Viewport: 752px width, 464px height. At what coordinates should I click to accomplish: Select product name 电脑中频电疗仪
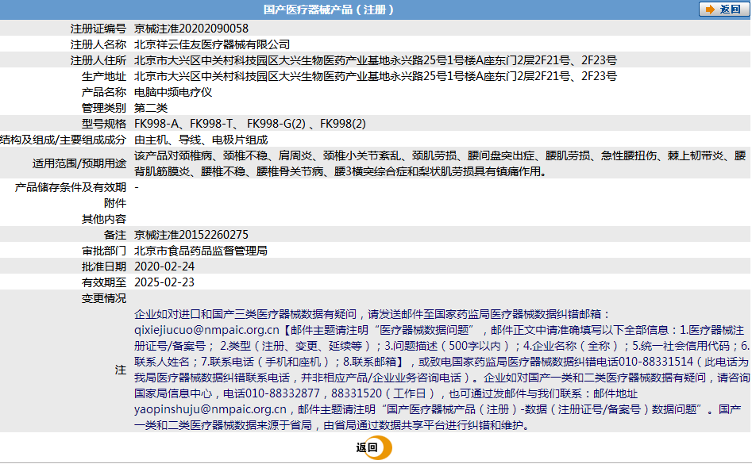click(173, 92)
